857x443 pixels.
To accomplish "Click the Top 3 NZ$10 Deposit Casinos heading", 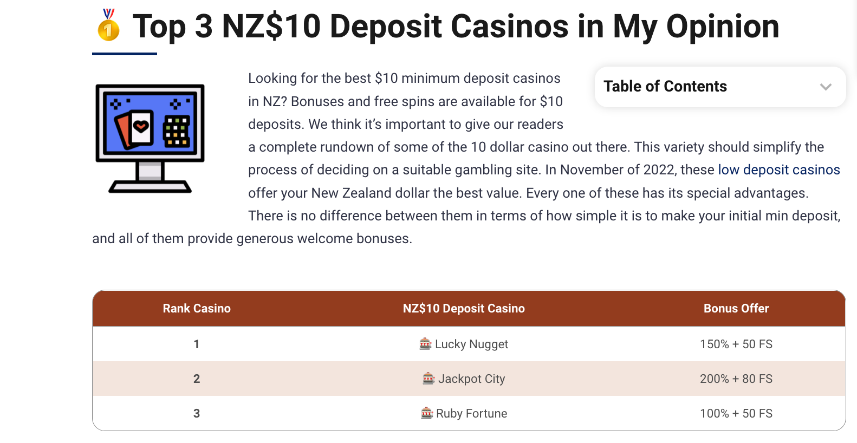I will click(456, 26).
